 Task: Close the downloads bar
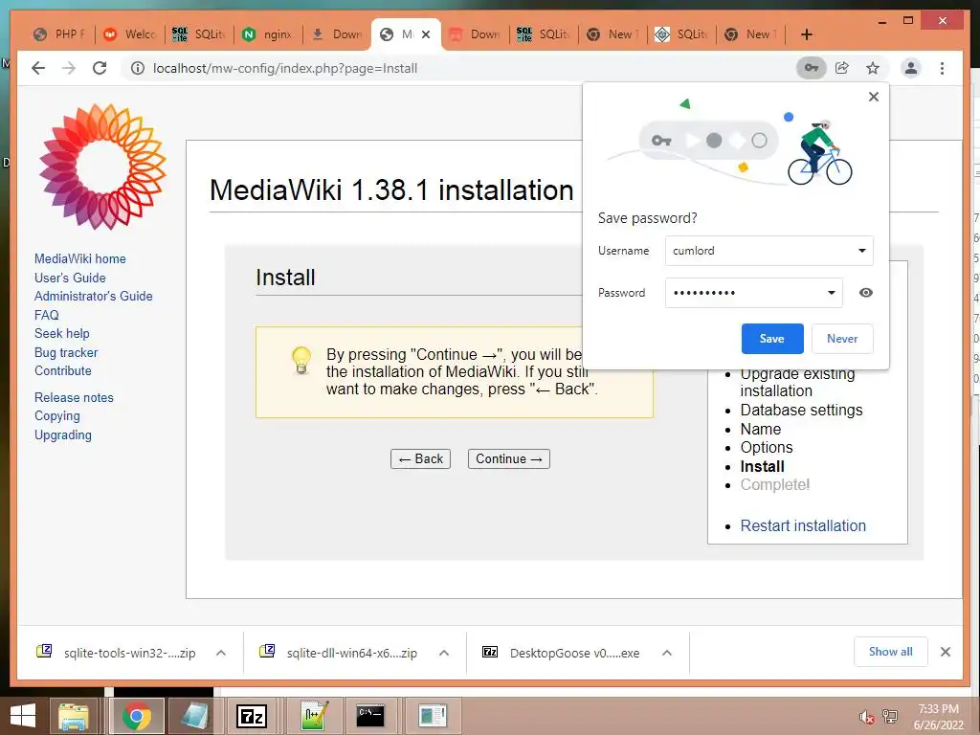946,652
